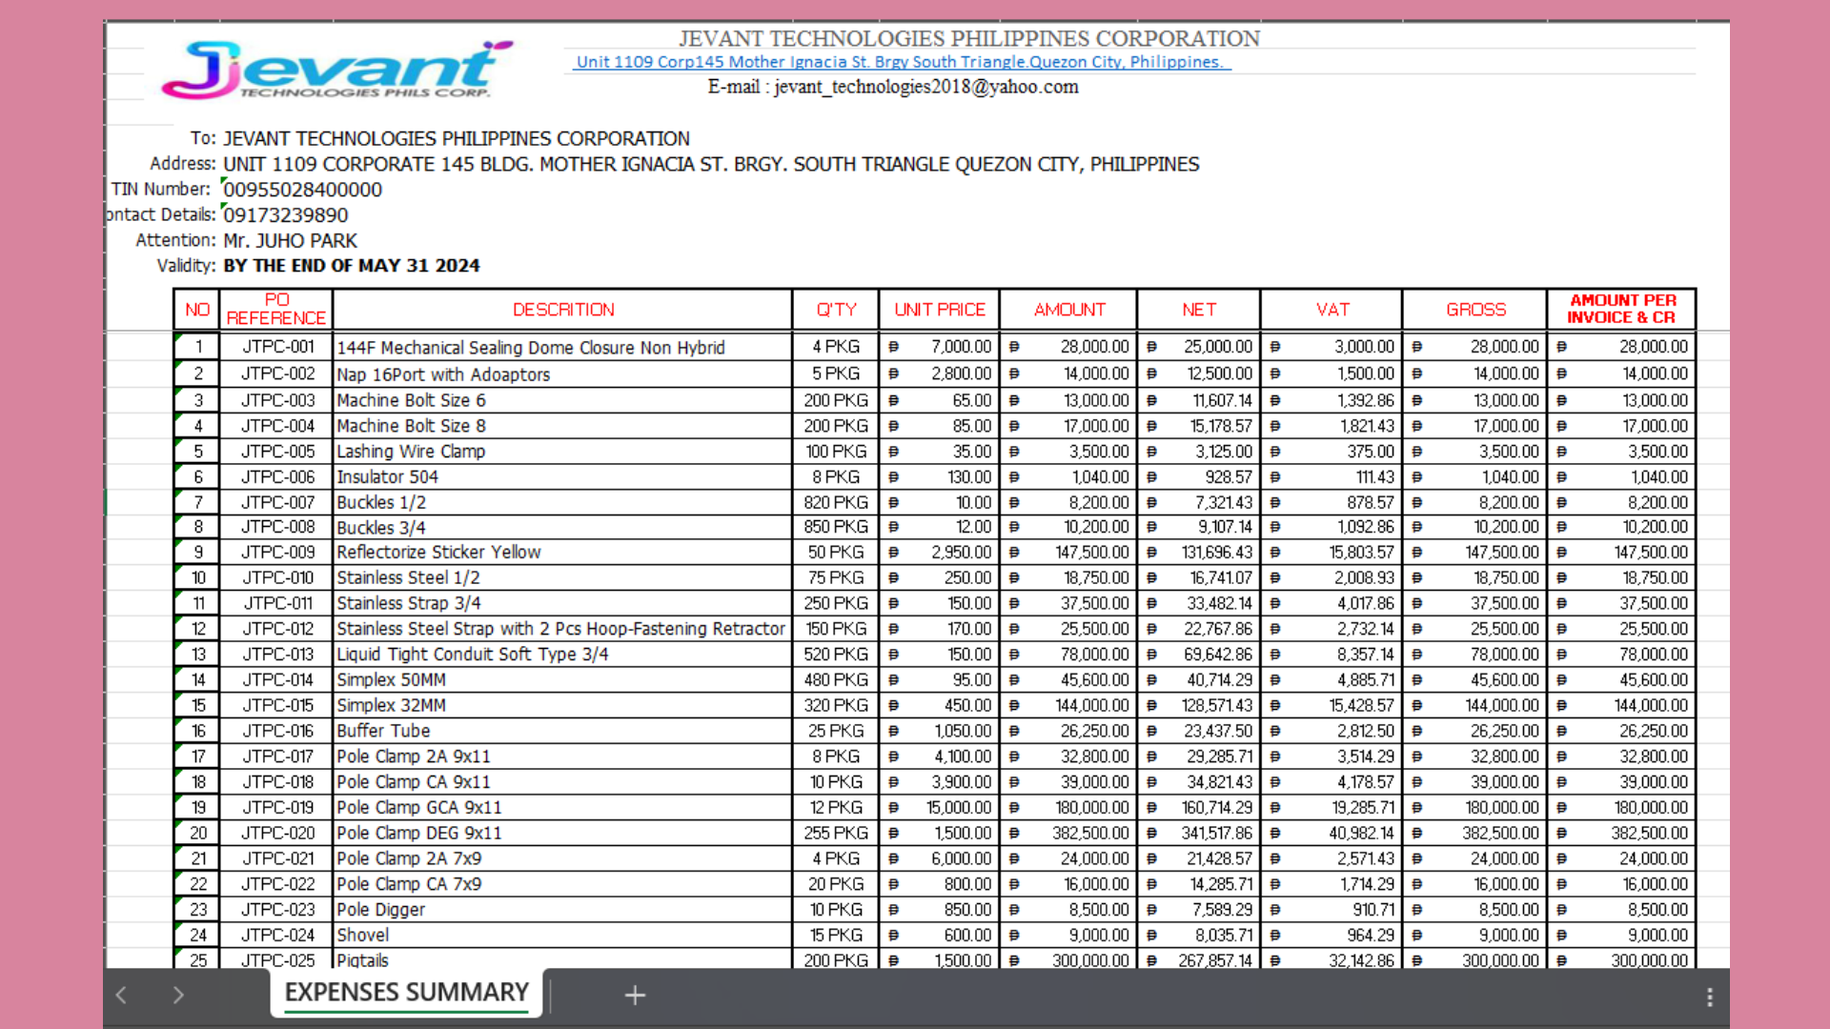Click the contact number 09173239890 cell
This screenshot has width=1830, height=1029.
click(x=286, y=215)
